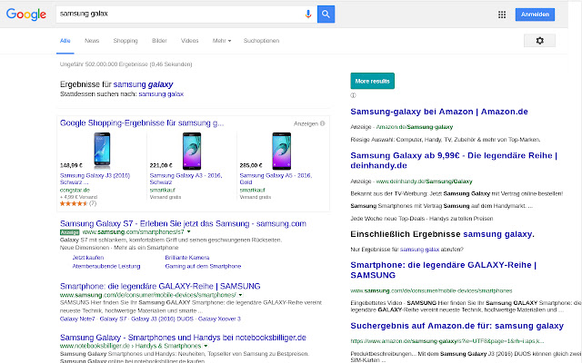Open right column GALAXY-Reihe SAMSUNG result
582x363 pixels.
(x=444, y=270)
